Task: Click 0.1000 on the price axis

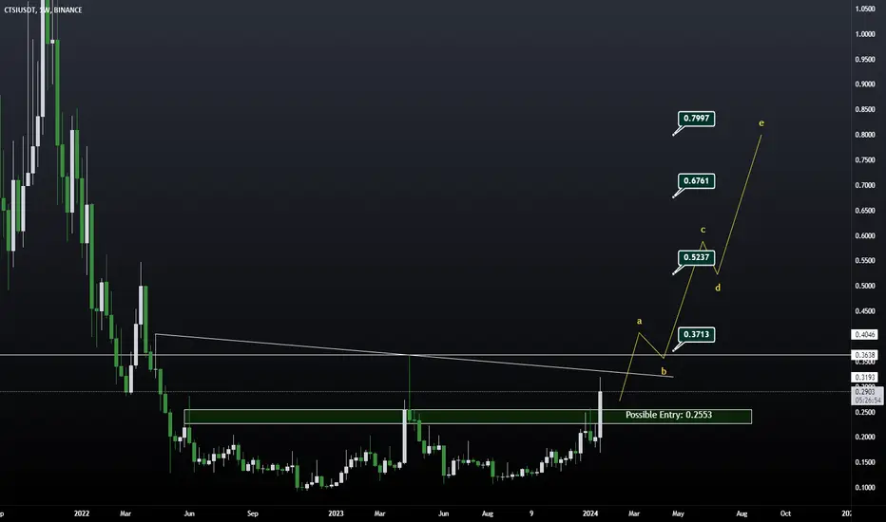Action: pos(864,488)
